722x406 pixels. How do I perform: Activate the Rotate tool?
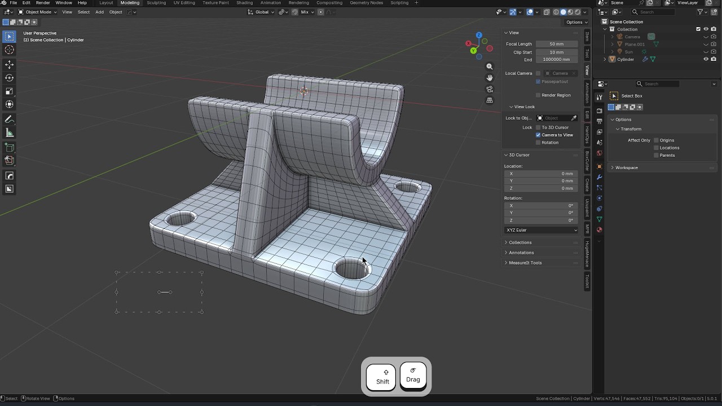[9, 78]
